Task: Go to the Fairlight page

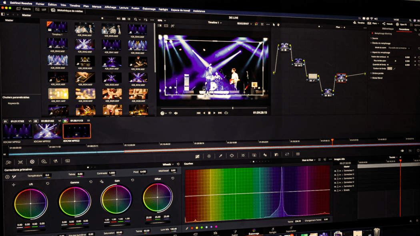Action: click(273, 230)
